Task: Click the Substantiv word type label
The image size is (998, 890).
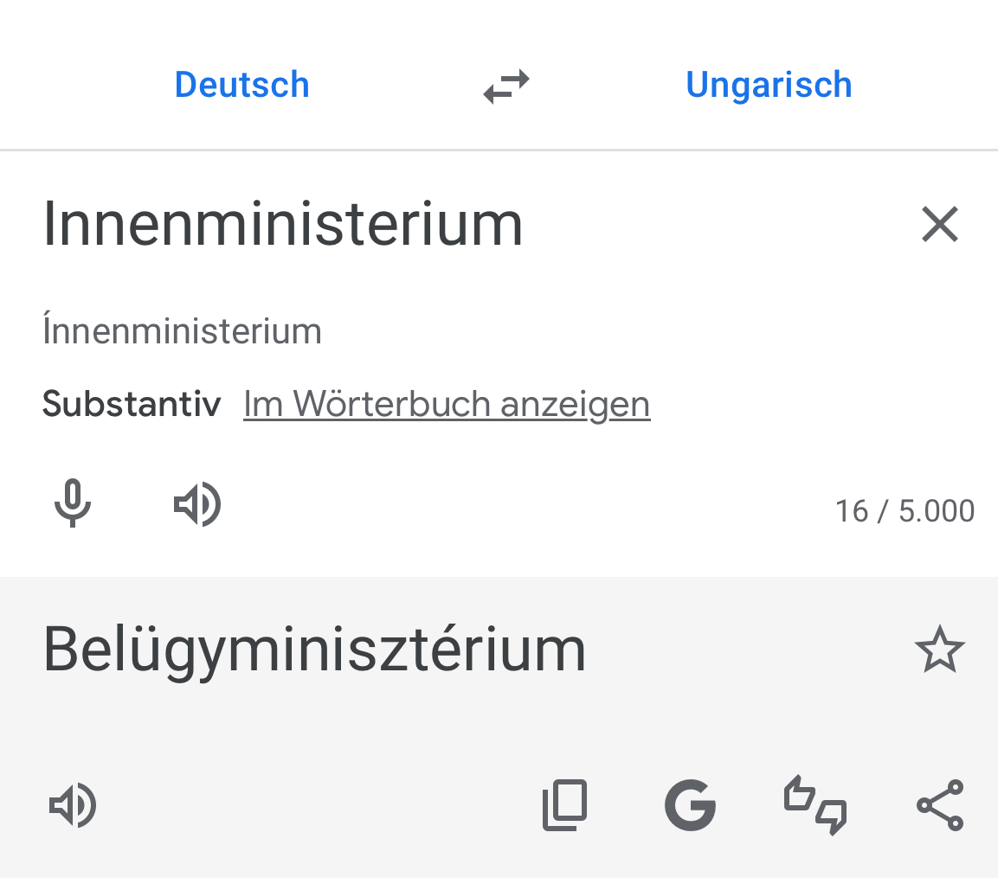Action: tap(132, 404)
